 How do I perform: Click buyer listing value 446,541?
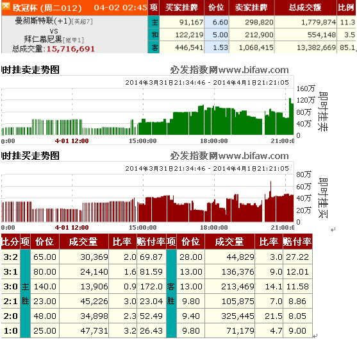(x=189, y=47)
